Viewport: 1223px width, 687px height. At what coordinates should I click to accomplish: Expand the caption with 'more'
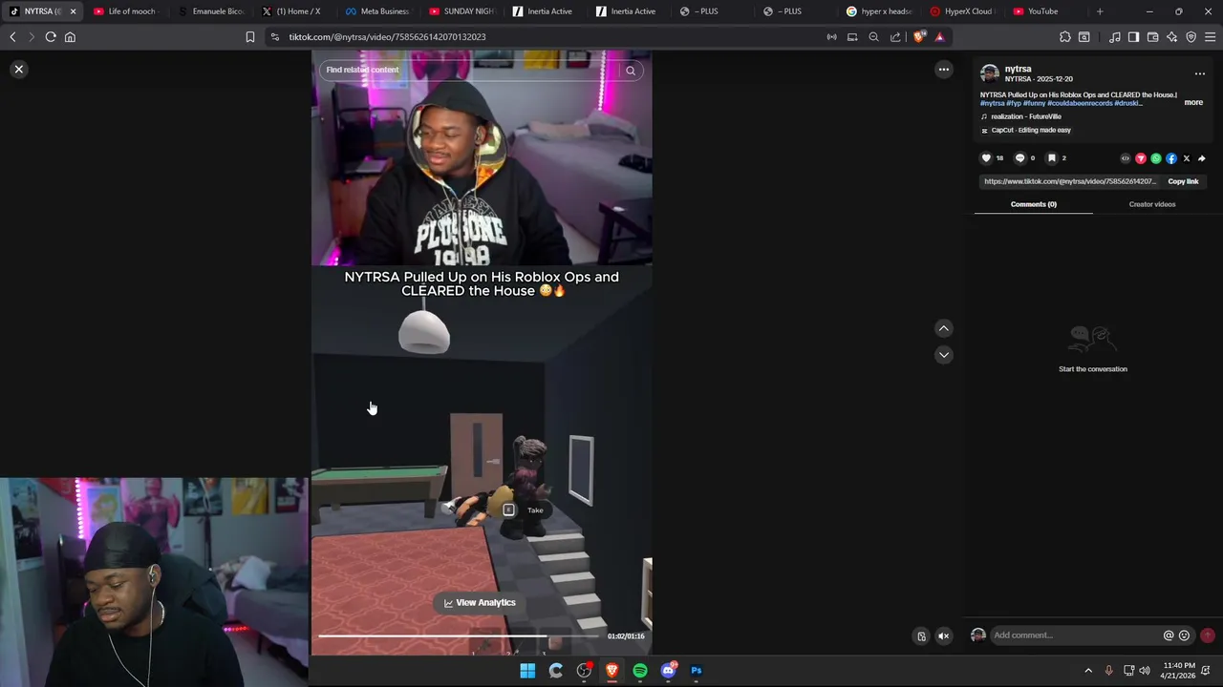pyautogui.click(x=1193, y=102)
